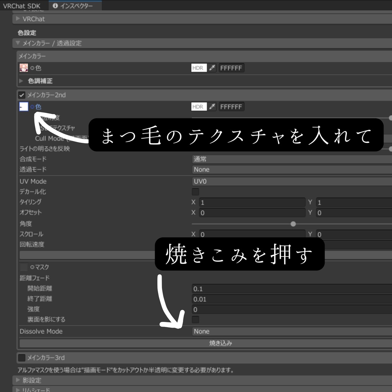Viewport: 392px width, 392px height.
Task: Click the メインカラー header label
Action: 32,56
